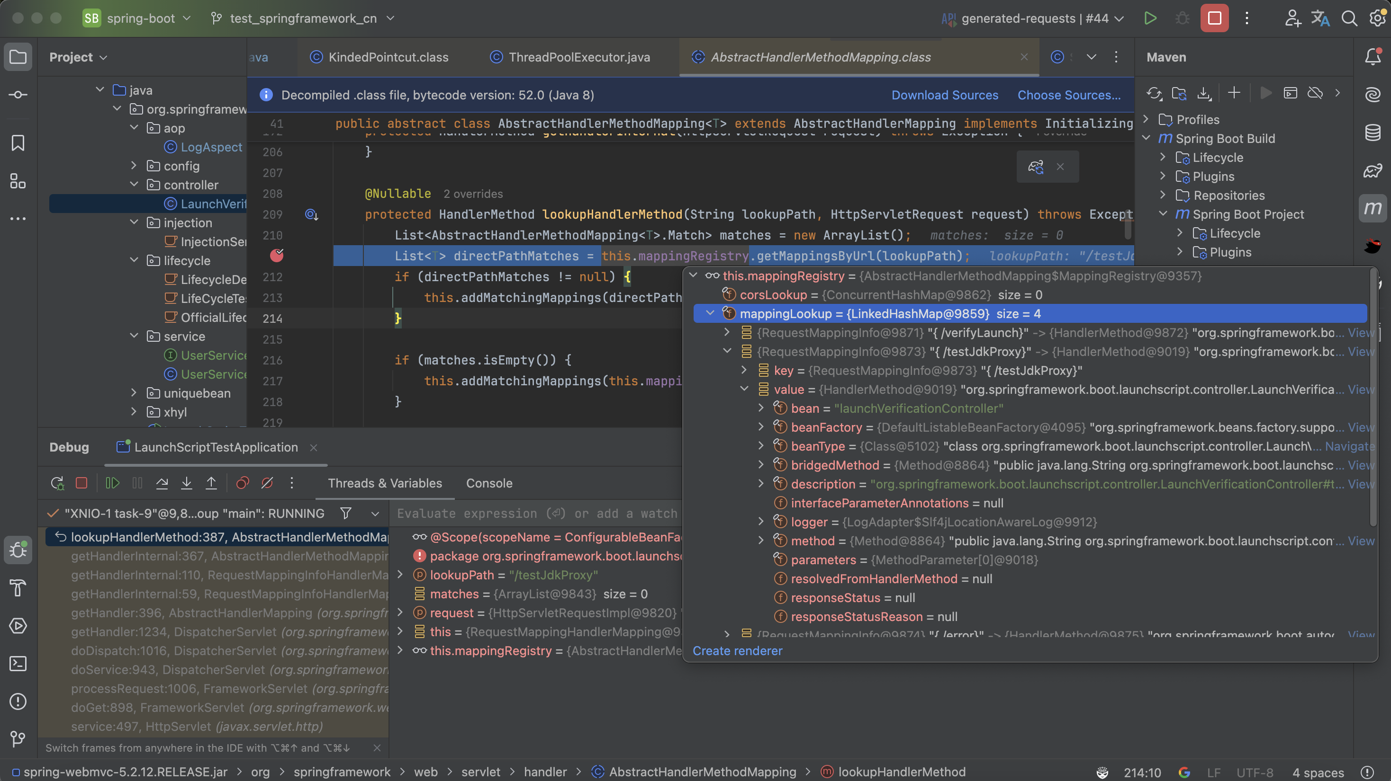Image resolution: width=1391 pixels, height=781 pixels.
Task: Click the Step Over debug icon
Action: (162, 483)
